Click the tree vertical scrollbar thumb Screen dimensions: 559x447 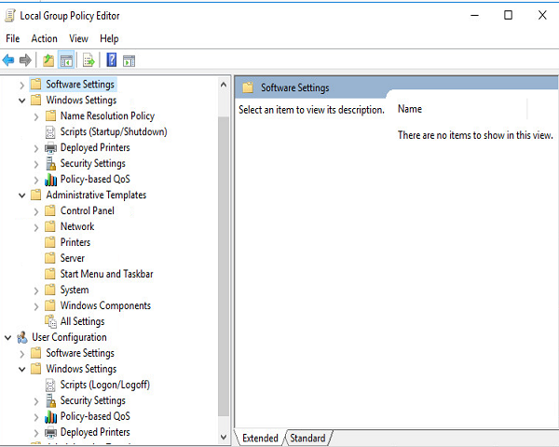(224, 266)
